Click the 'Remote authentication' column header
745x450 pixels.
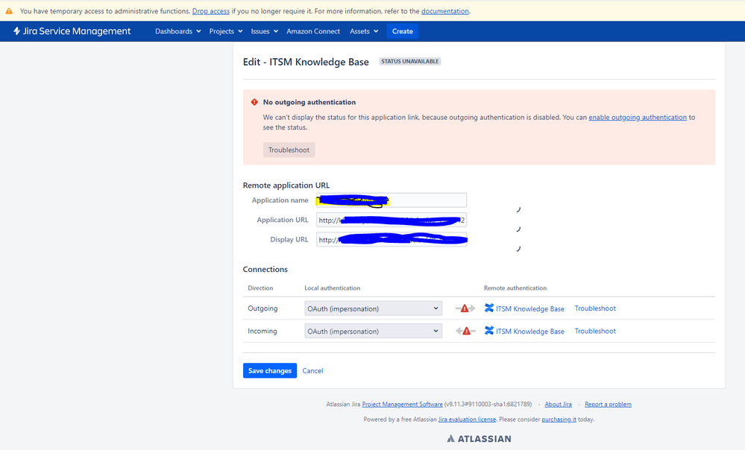pos(515,288)
